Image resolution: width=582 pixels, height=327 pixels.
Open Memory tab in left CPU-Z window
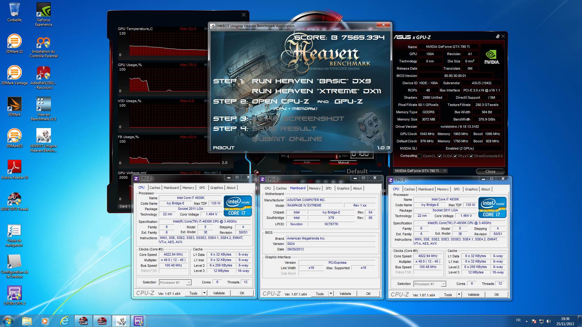[188, 188]
